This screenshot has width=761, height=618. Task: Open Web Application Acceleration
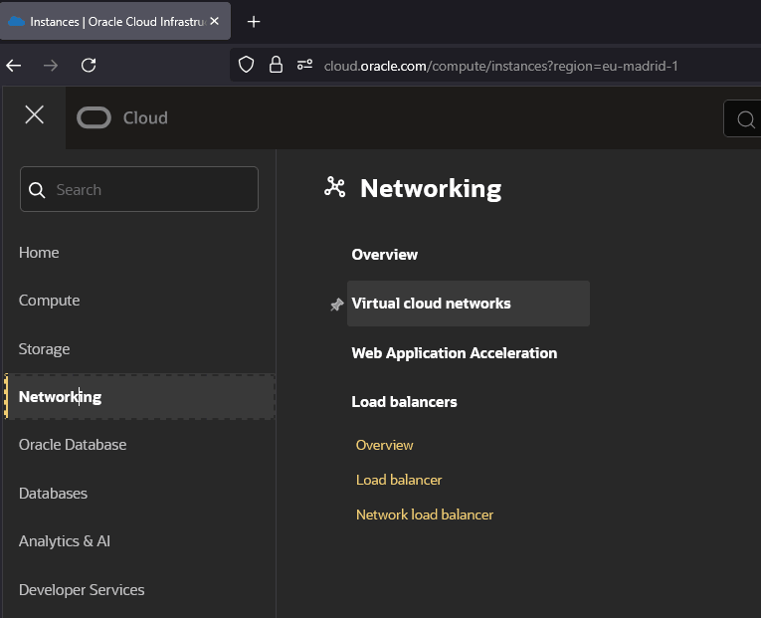[x=454, y=353]
